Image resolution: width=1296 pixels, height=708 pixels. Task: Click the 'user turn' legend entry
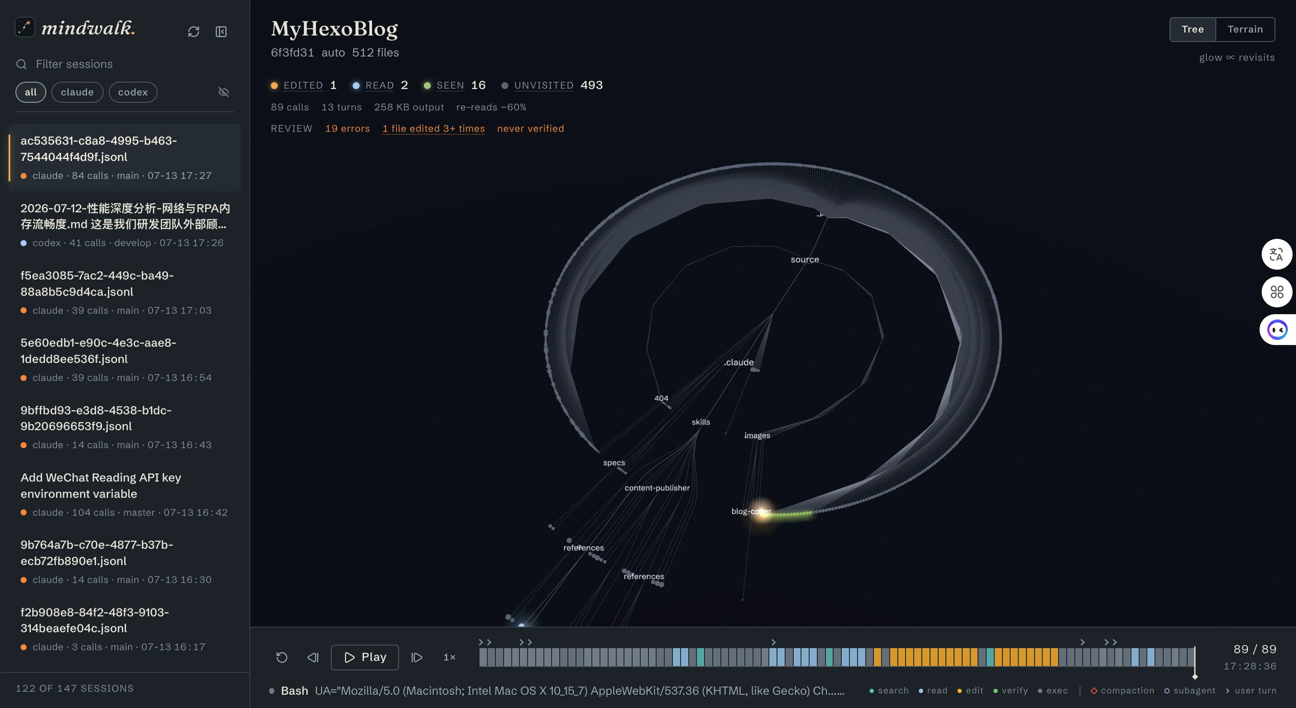pos(1251,690)
